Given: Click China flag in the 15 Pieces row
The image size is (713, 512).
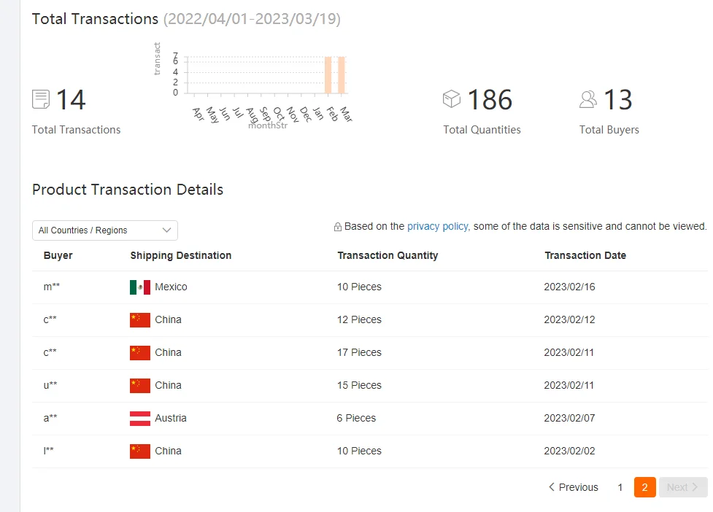Looking at the screenshot, I should coord(140,386).
